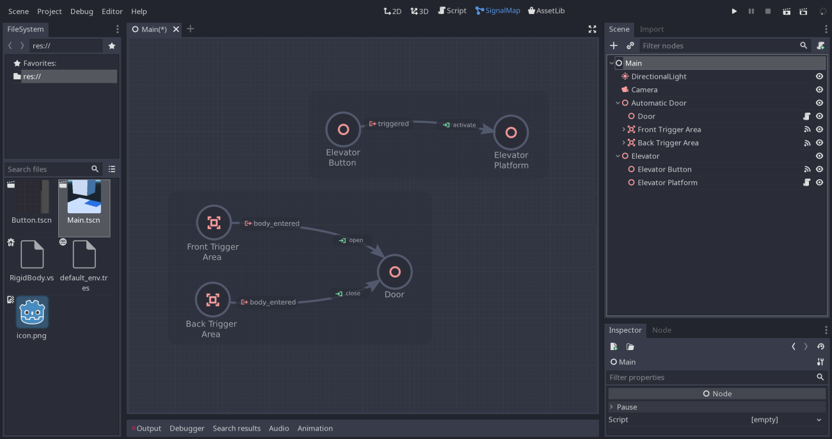This screenshot has height=439, width=832.
Task: Toggle the FileSystem file display mode icon
Action: coord(111,168)
